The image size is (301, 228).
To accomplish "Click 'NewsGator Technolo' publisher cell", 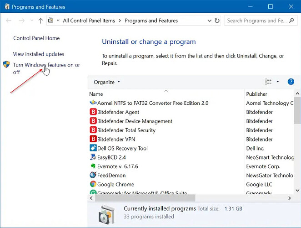I will click(270, 176).
